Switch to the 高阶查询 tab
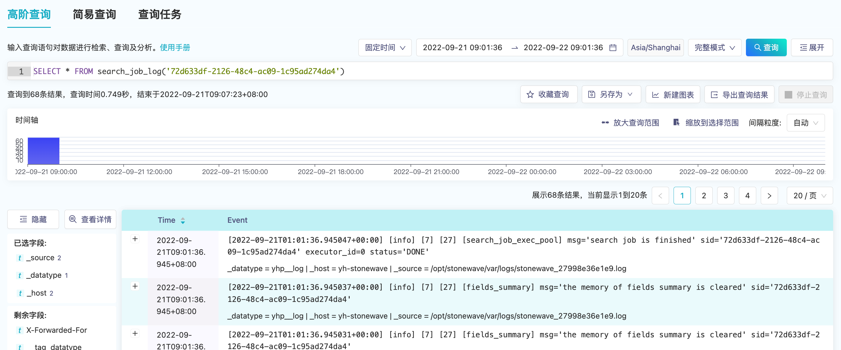Screen dimensions: 841x350 coord(29,14)
